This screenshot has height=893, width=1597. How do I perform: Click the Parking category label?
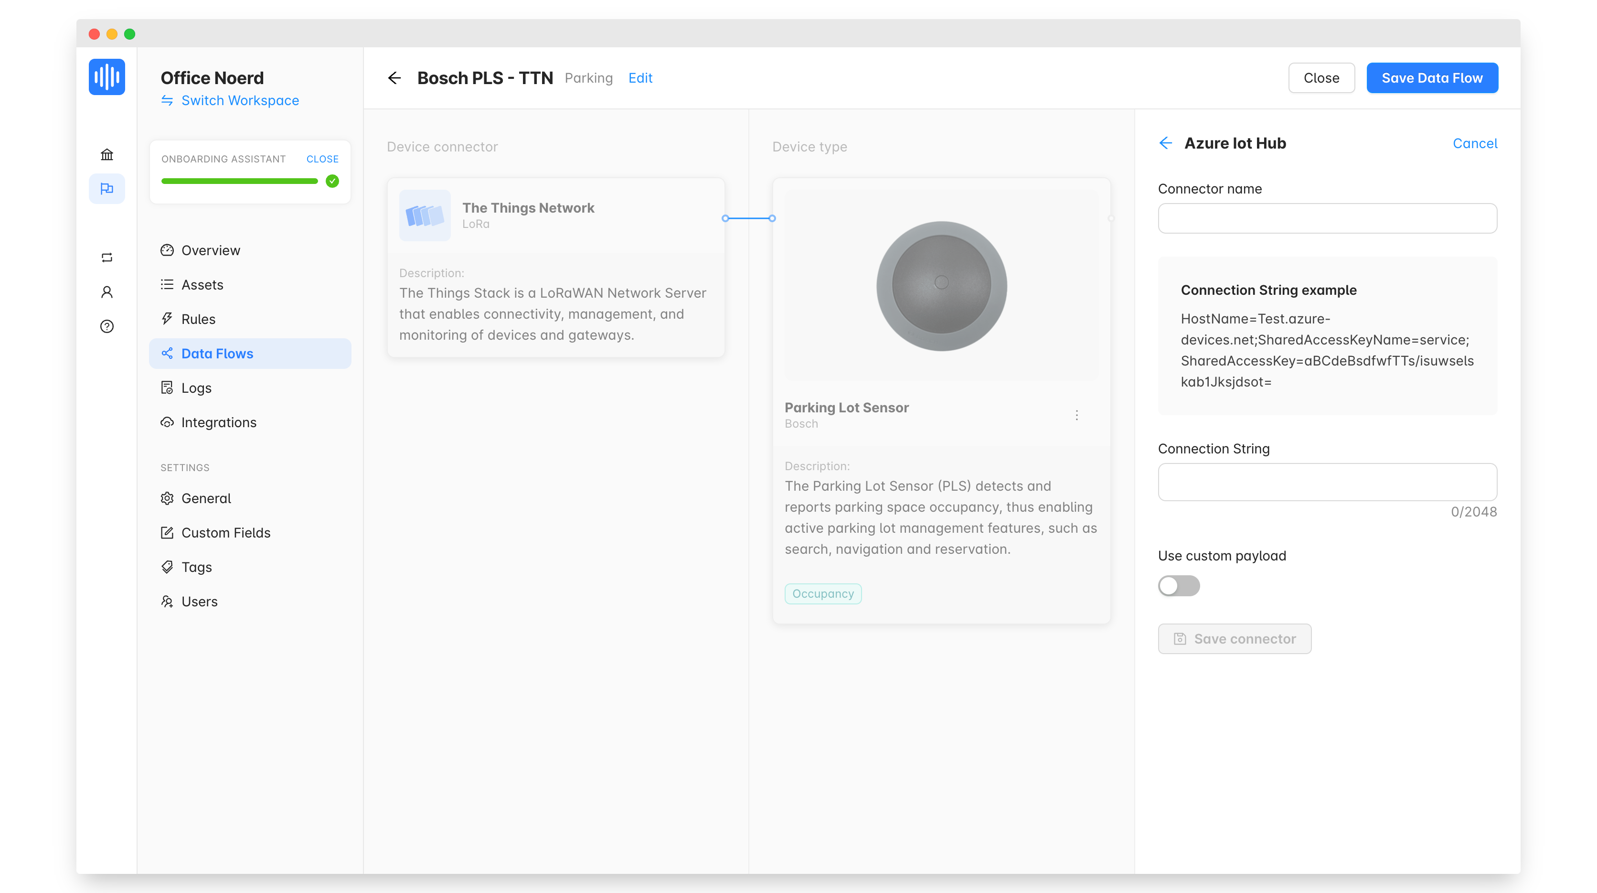588,78
